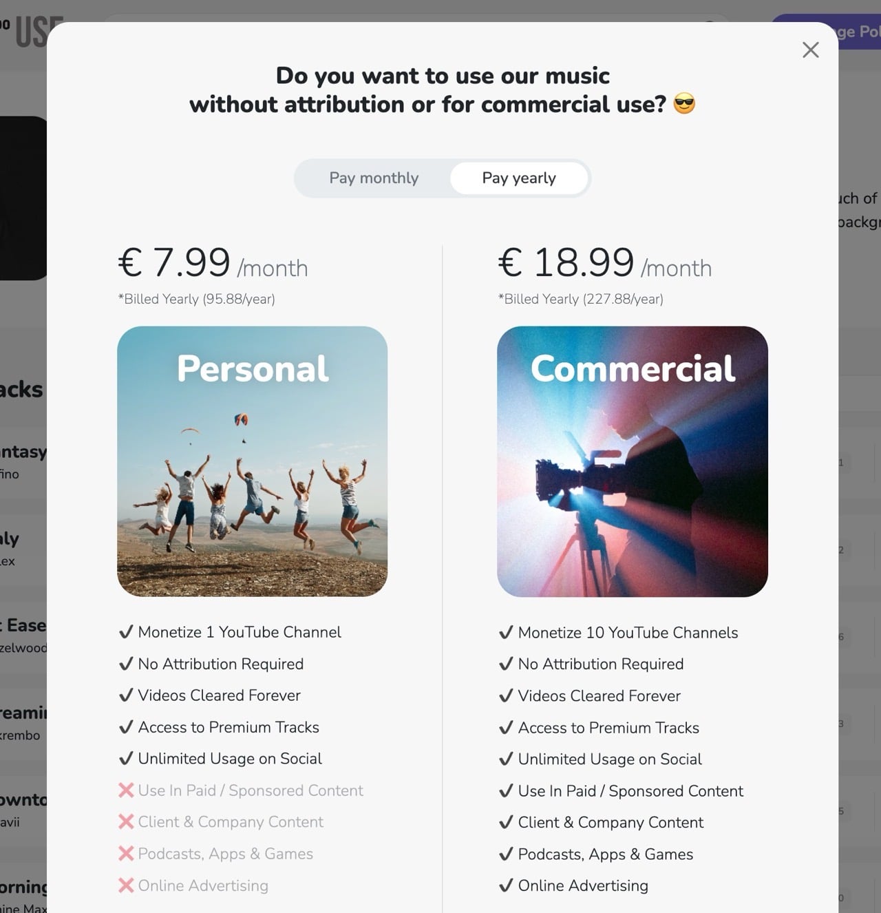Select the Pay yearly billing option
This screenshot has width=881, height=913.
click(519, 178)
